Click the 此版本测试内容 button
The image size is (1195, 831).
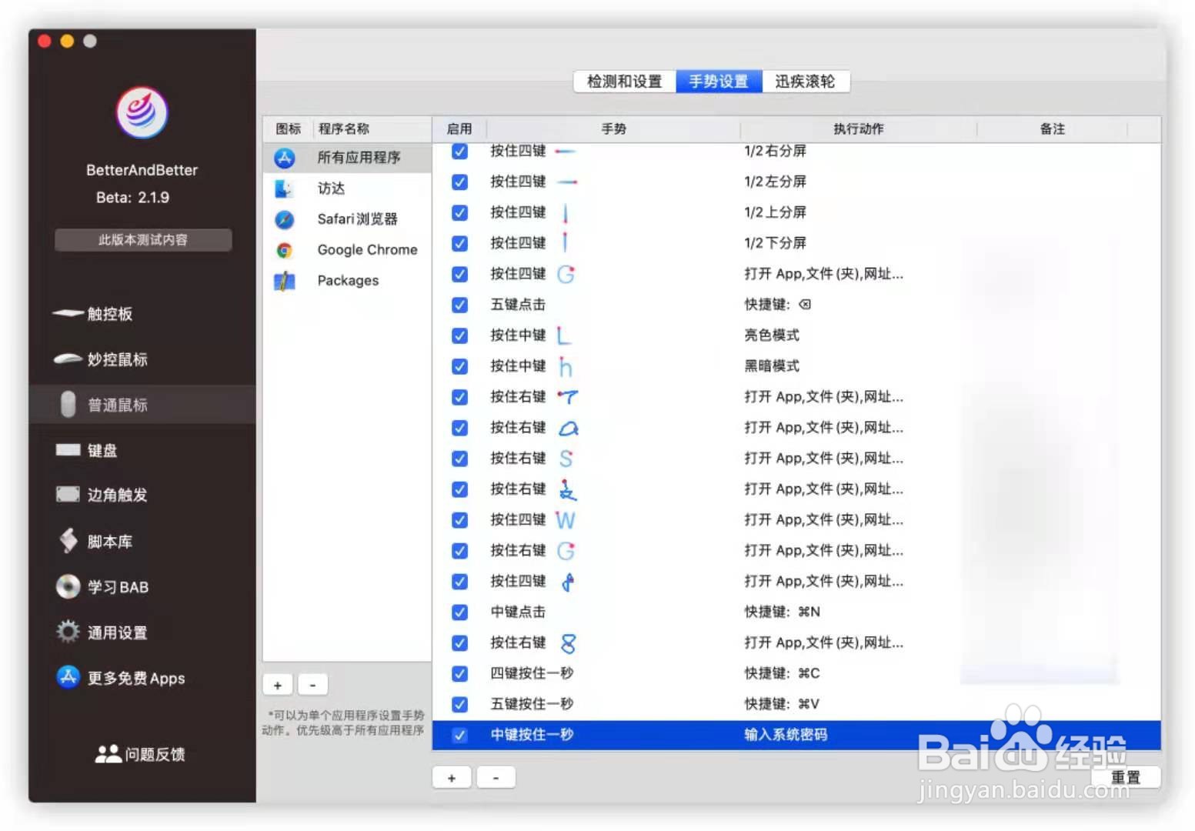point(142,239)
